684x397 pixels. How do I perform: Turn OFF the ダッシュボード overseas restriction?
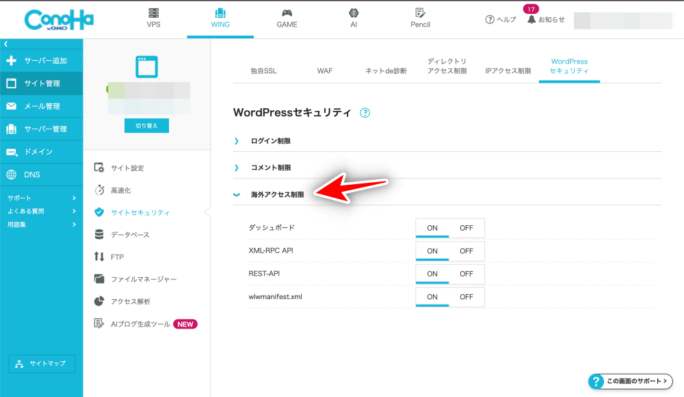pos(466,228)
